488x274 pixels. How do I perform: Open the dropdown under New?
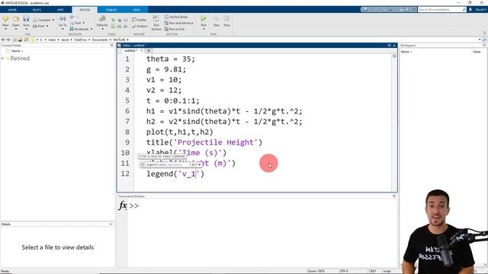(x=5, y=29)
